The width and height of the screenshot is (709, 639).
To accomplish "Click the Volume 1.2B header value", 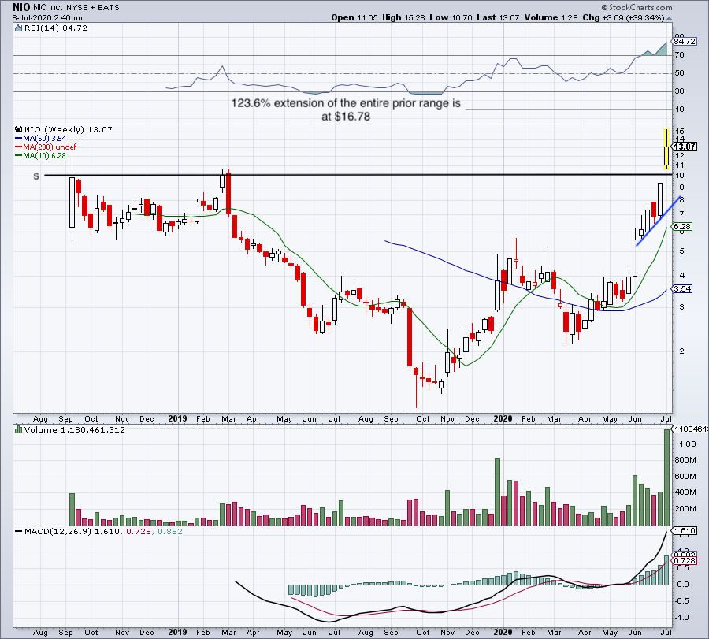I will coord(551,17).
